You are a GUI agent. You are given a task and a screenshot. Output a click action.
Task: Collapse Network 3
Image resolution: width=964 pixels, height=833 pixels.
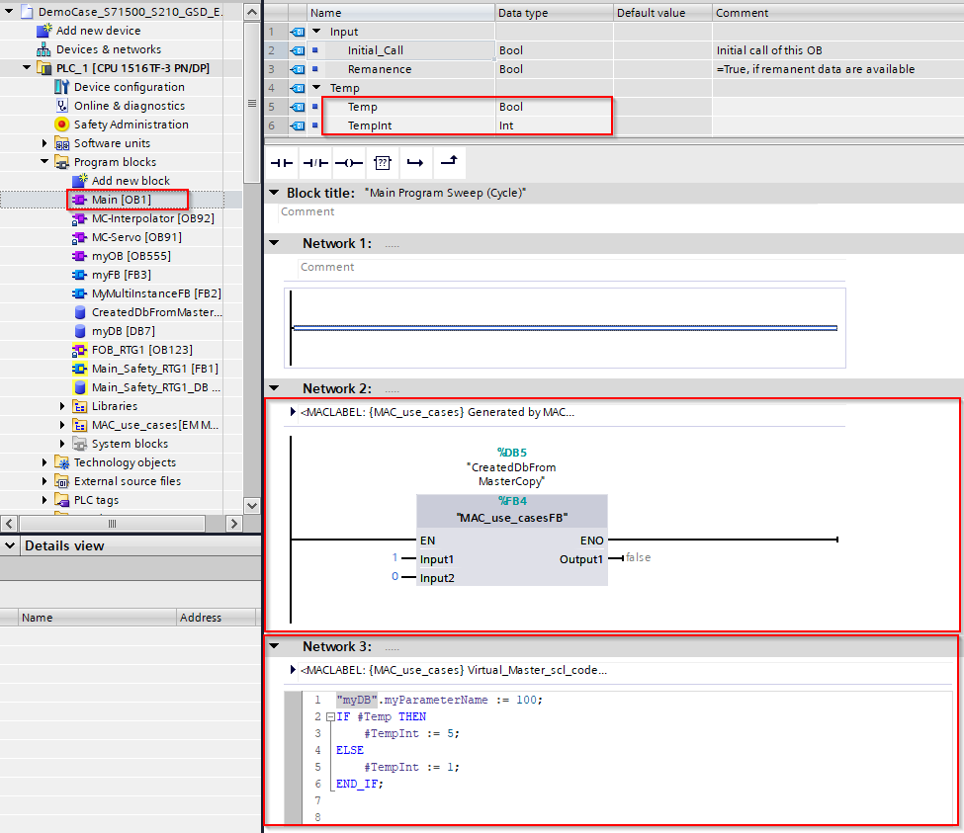pos(274,646)
